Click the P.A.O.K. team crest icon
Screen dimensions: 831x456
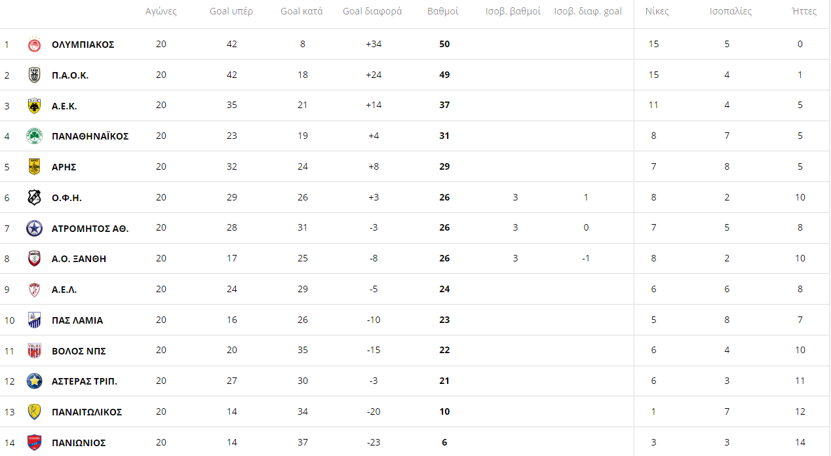[34, 75]
